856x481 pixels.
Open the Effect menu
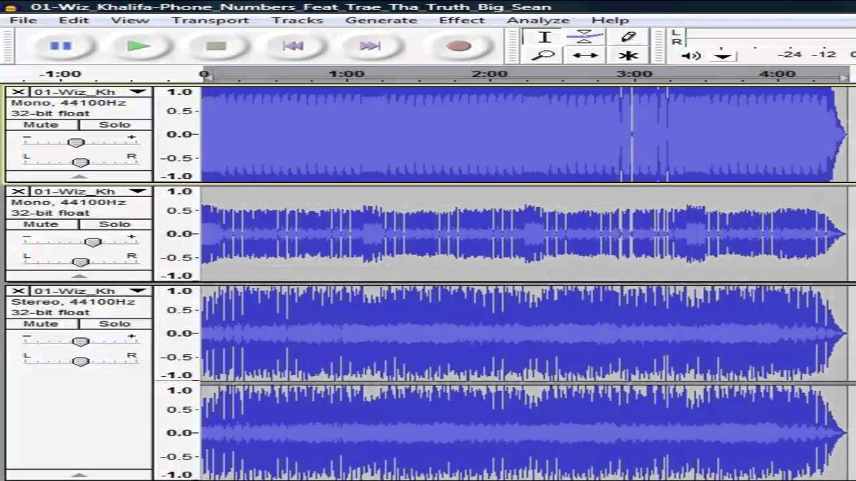point(462,20)
